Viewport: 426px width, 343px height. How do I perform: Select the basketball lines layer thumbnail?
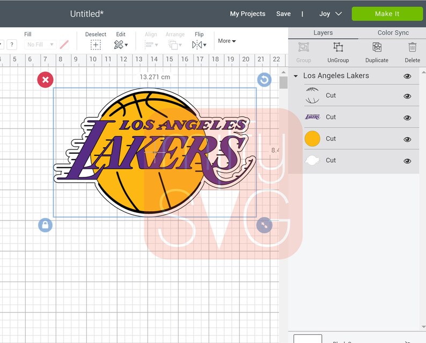[x=312, y=95]
